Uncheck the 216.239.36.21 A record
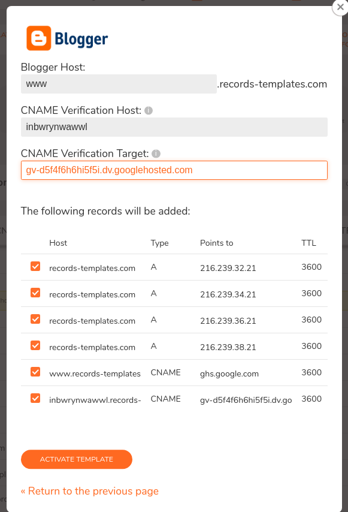348x512 pixels. [35, 320]
